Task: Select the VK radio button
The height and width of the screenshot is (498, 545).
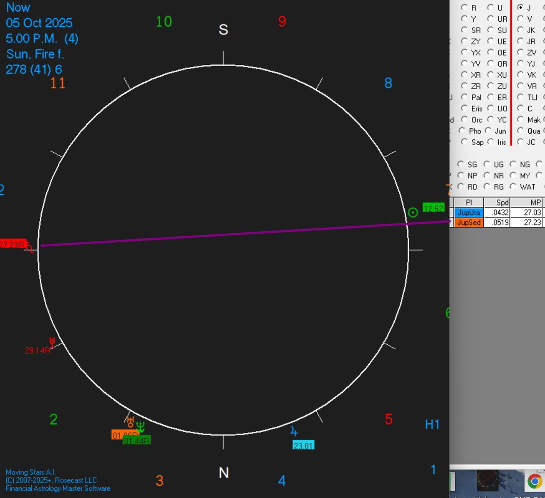Action: pos(520,74)
